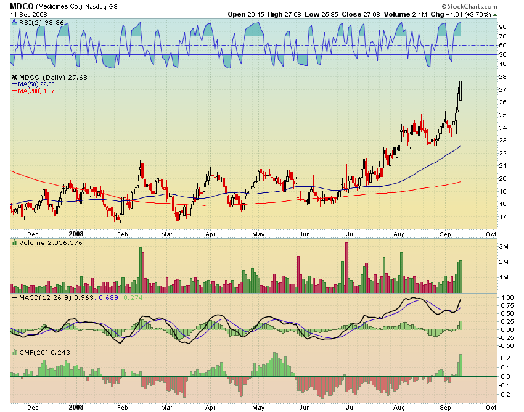Click the MACD signal value '0.689'

pyautogui.click(x=108, y=297)
